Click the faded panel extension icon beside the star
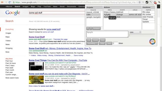162x91 pixels. point(143,2)
